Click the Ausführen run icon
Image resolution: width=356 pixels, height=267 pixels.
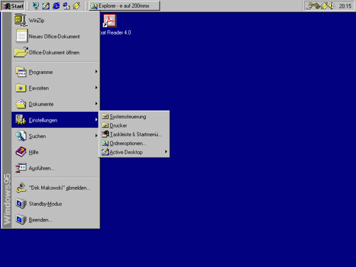[x=21, y=168]
